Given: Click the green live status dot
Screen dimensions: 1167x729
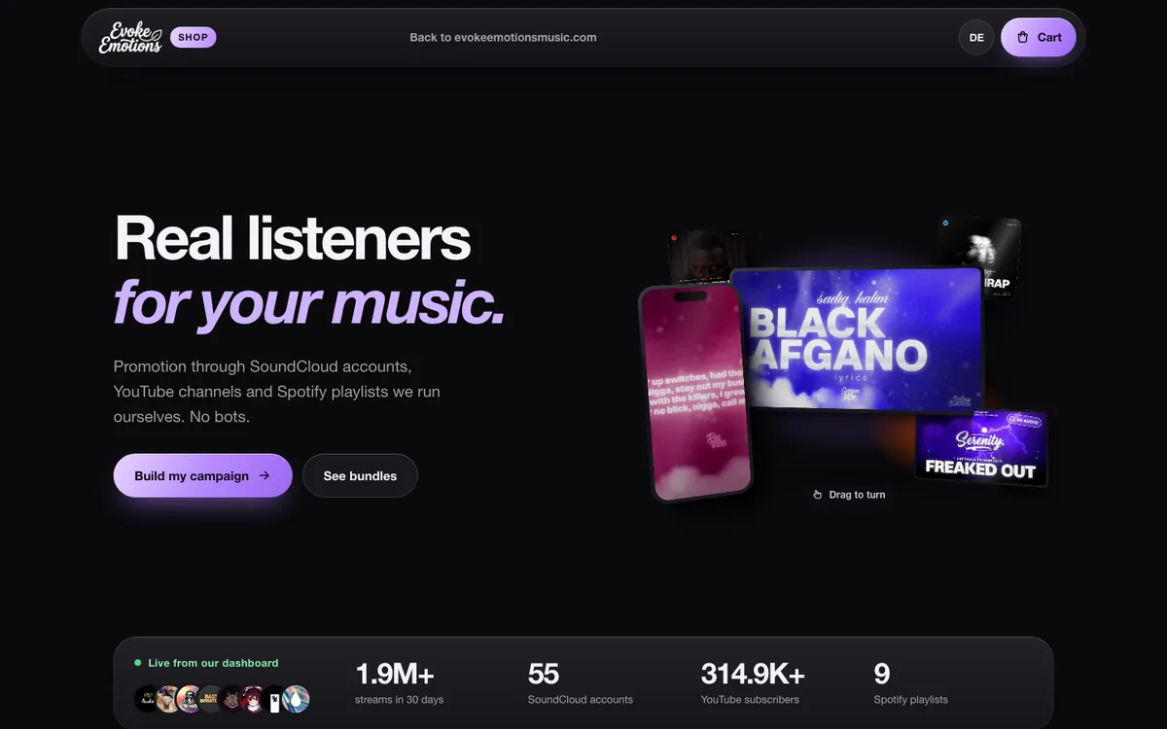Looking at the screenshot, I should pos(138,663).
